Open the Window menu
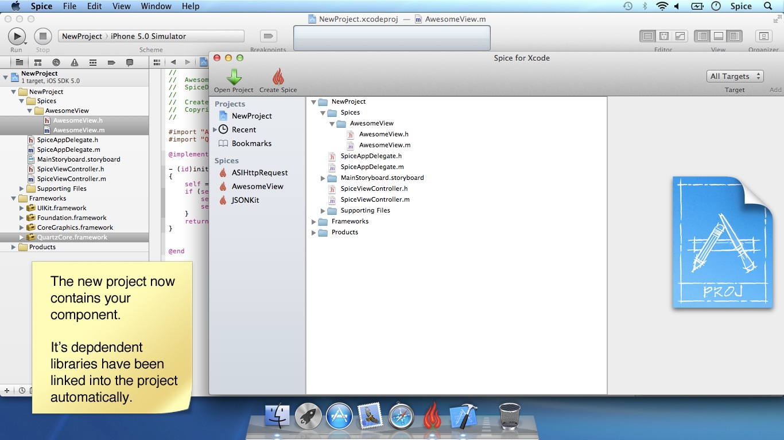Image resolution: width=784 pixels, height=440 pixels. [x=156, y=6]
